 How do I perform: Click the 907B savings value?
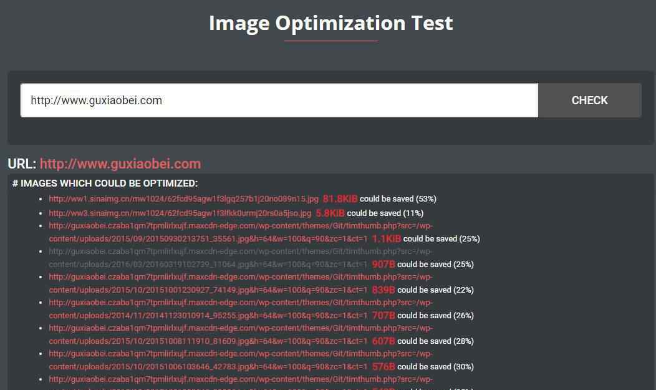point(383,265)
